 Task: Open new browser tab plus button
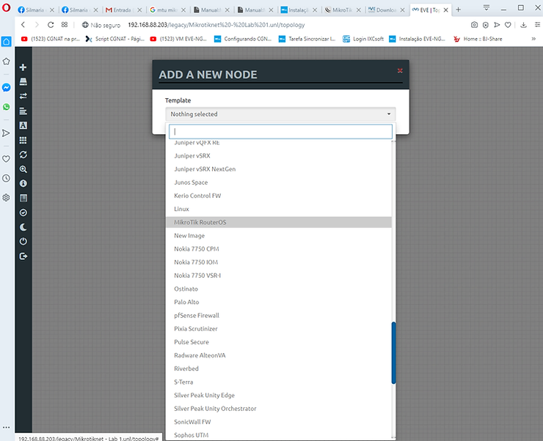458,10
